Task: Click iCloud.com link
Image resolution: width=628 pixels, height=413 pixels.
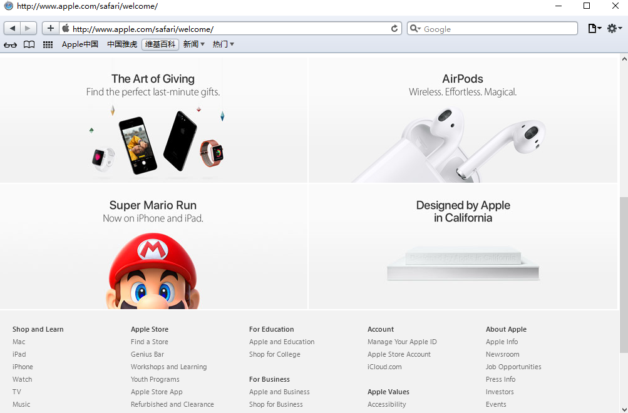Action: click(384, 367)
